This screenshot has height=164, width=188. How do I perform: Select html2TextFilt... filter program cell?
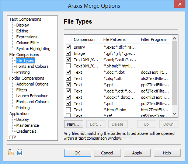point(154,110)
